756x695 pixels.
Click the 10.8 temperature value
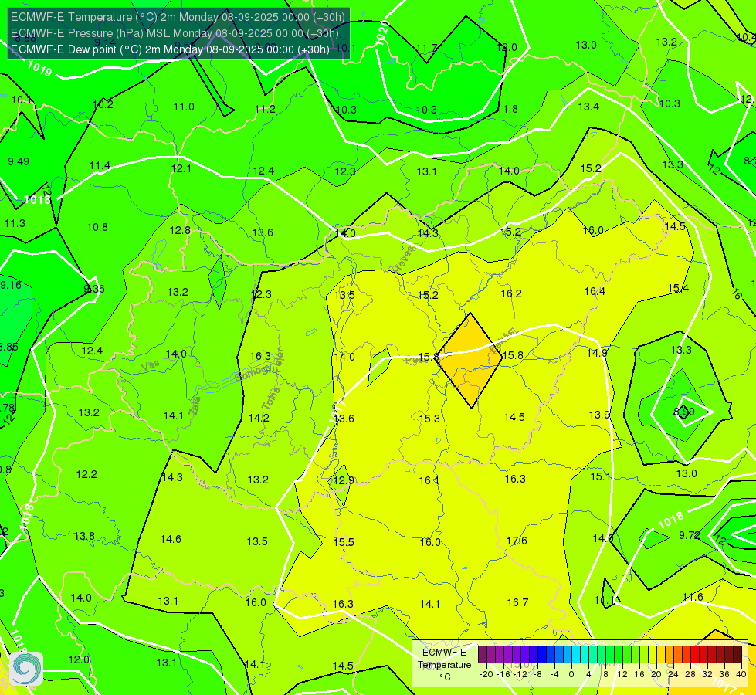pyautogui.click(x=97, y=227)
